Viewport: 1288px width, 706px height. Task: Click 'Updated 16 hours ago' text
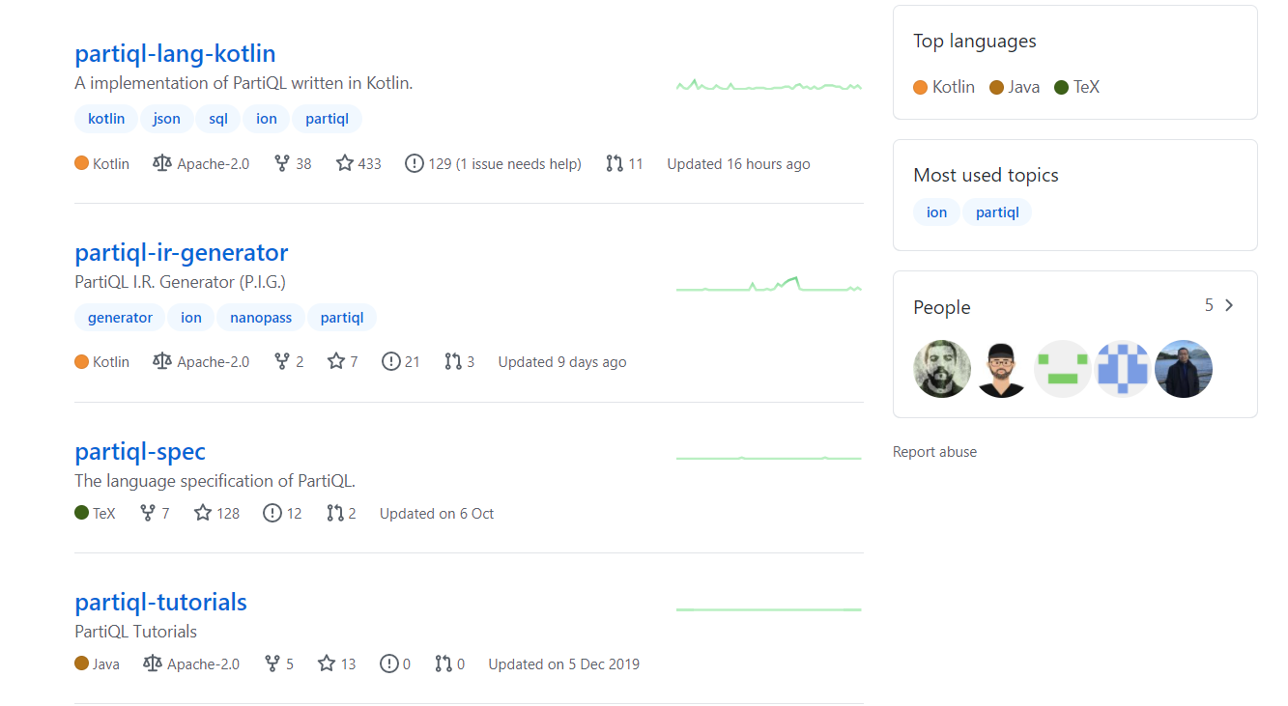coord(738,164)
